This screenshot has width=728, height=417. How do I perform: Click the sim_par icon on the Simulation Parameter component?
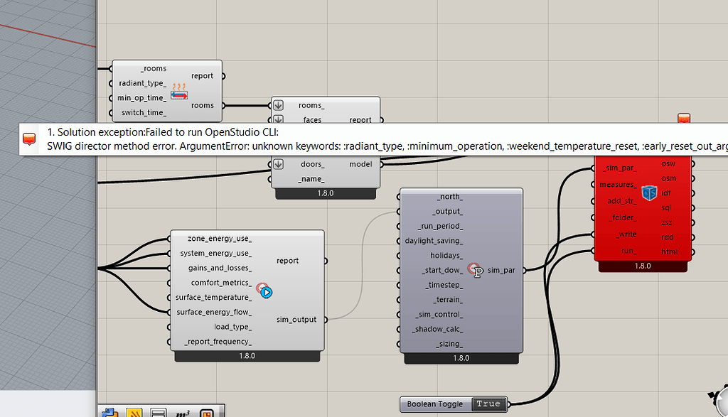click(474, 270)
